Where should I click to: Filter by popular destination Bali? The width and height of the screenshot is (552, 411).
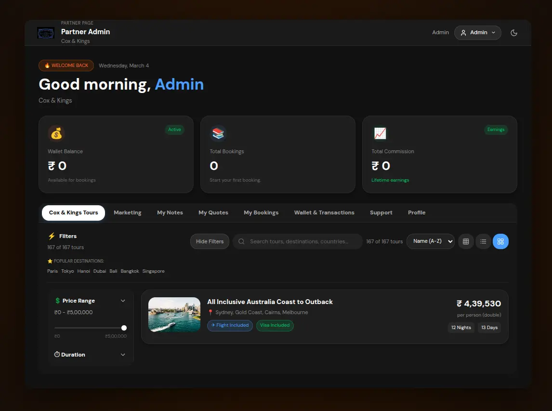point(113,271)
